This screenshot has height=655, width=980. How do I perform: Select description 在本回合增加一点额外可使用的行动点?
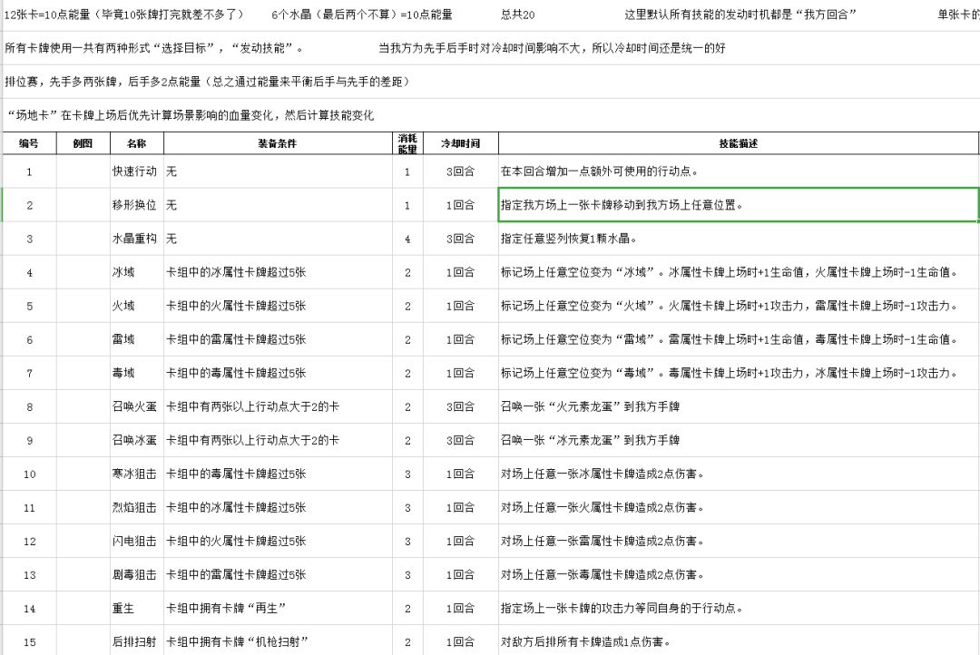738,171
